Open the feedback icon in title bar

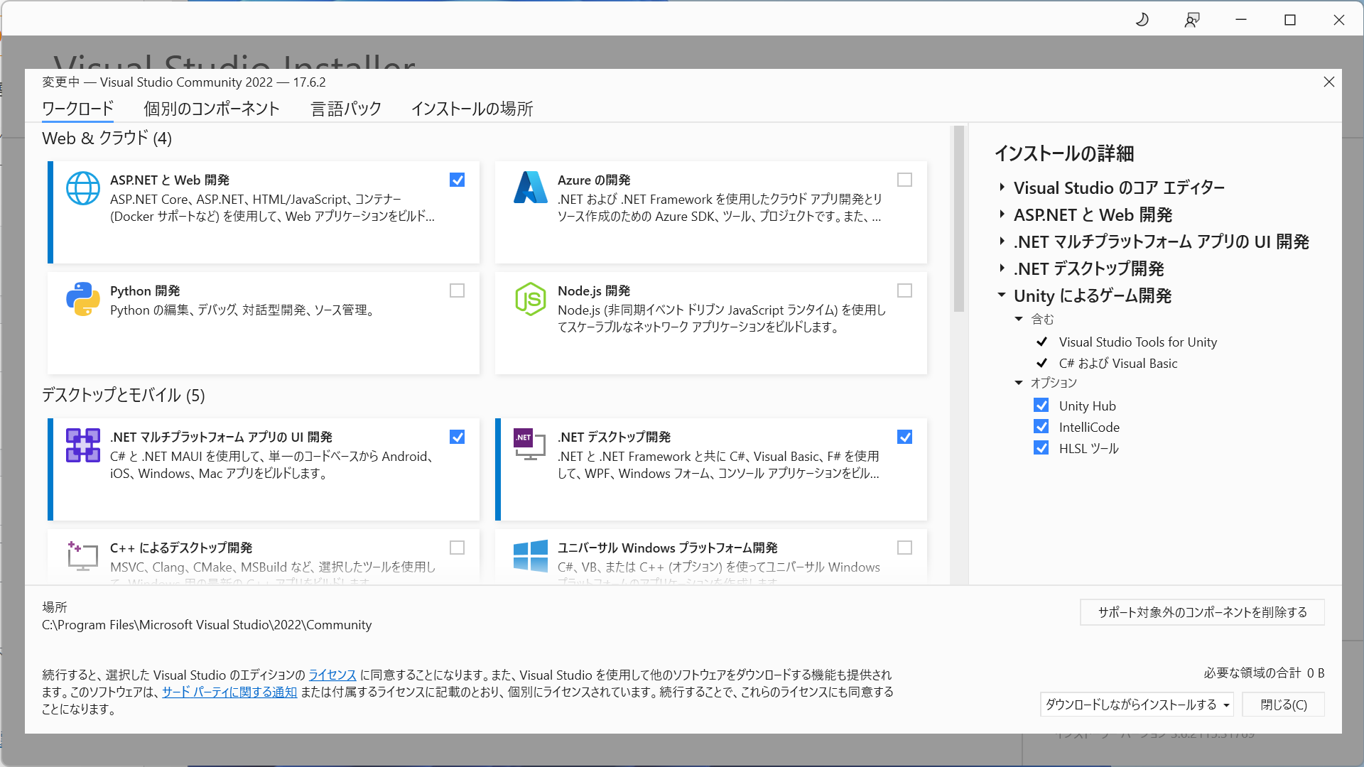tap(1192, 20)
